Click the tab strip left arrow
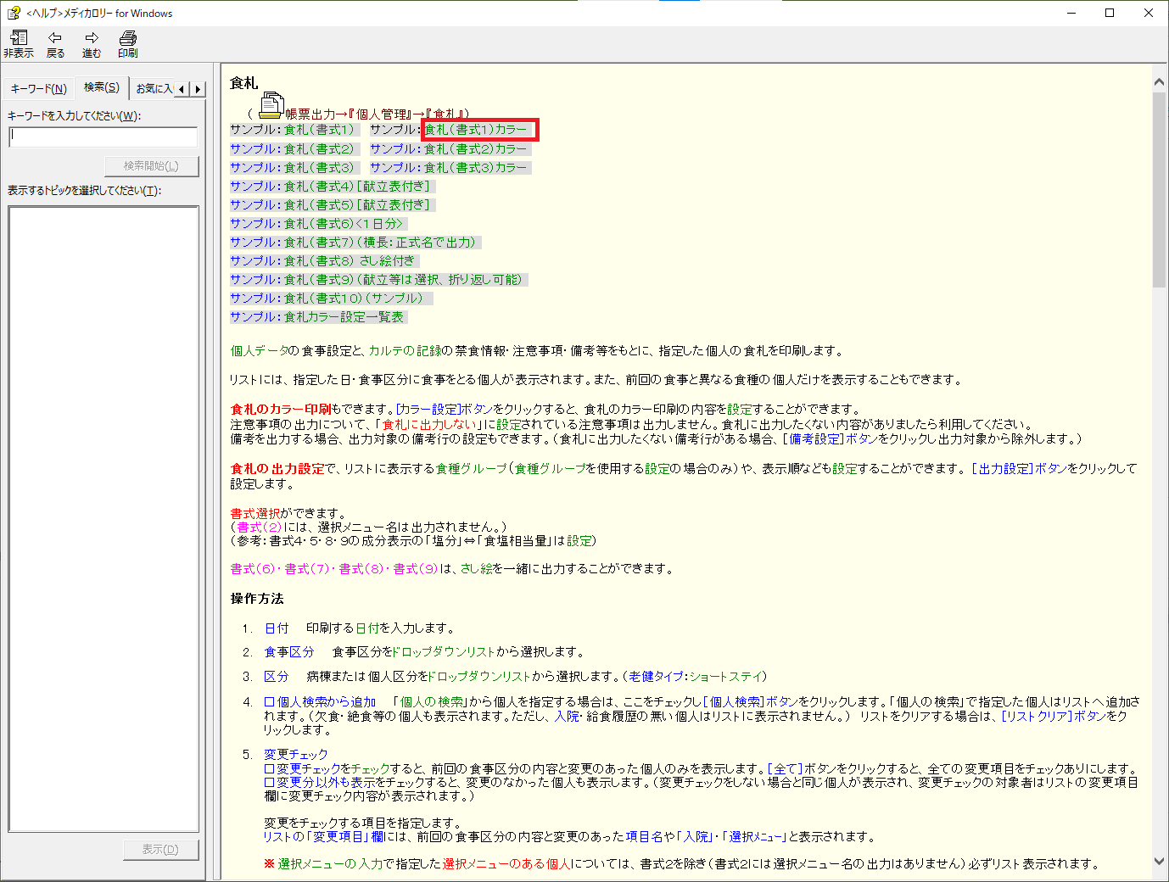 tap(182, 89)
